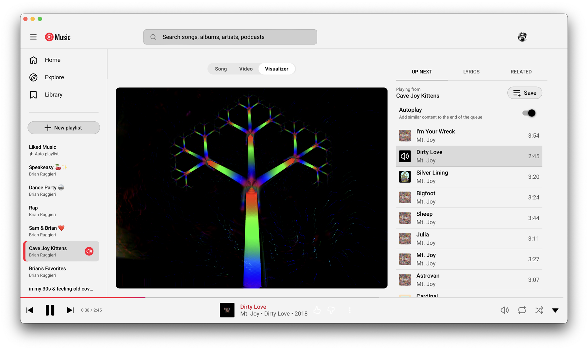Play Mt. Joy song in queue
Image resolution: width=588 pixels, height=350 pixels.
pyautogui.click(x=469, y=259)
